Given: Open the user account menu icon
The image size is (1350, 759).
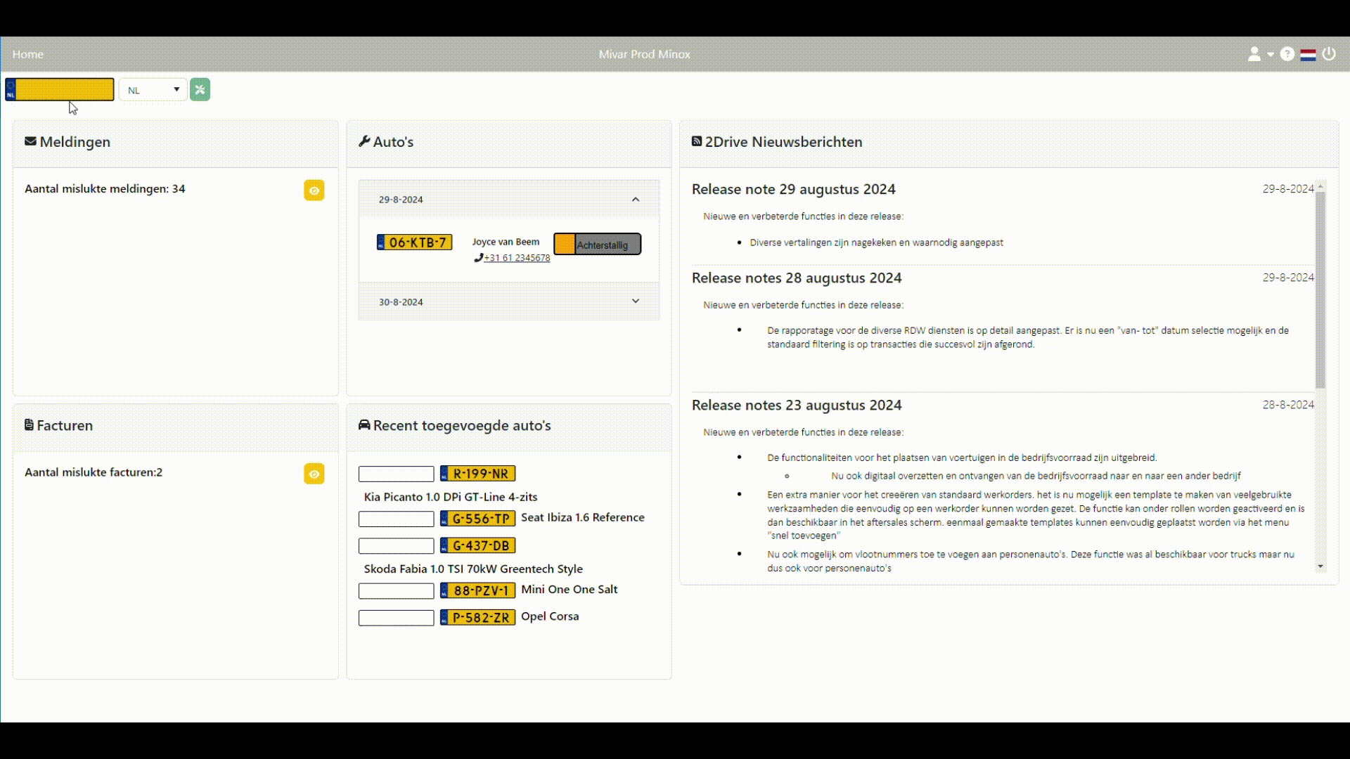Looking at the screenshot, I should [1254, 54].
